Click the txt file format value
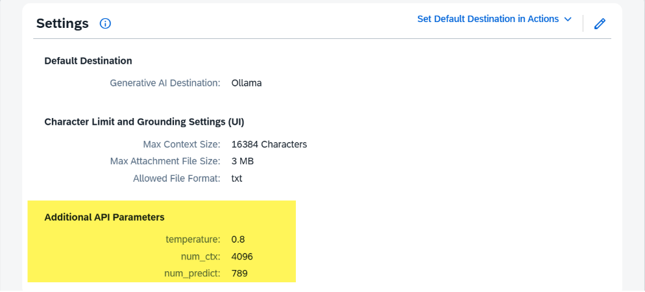This screenshot has height=292, width=645. tap(237, 178)
